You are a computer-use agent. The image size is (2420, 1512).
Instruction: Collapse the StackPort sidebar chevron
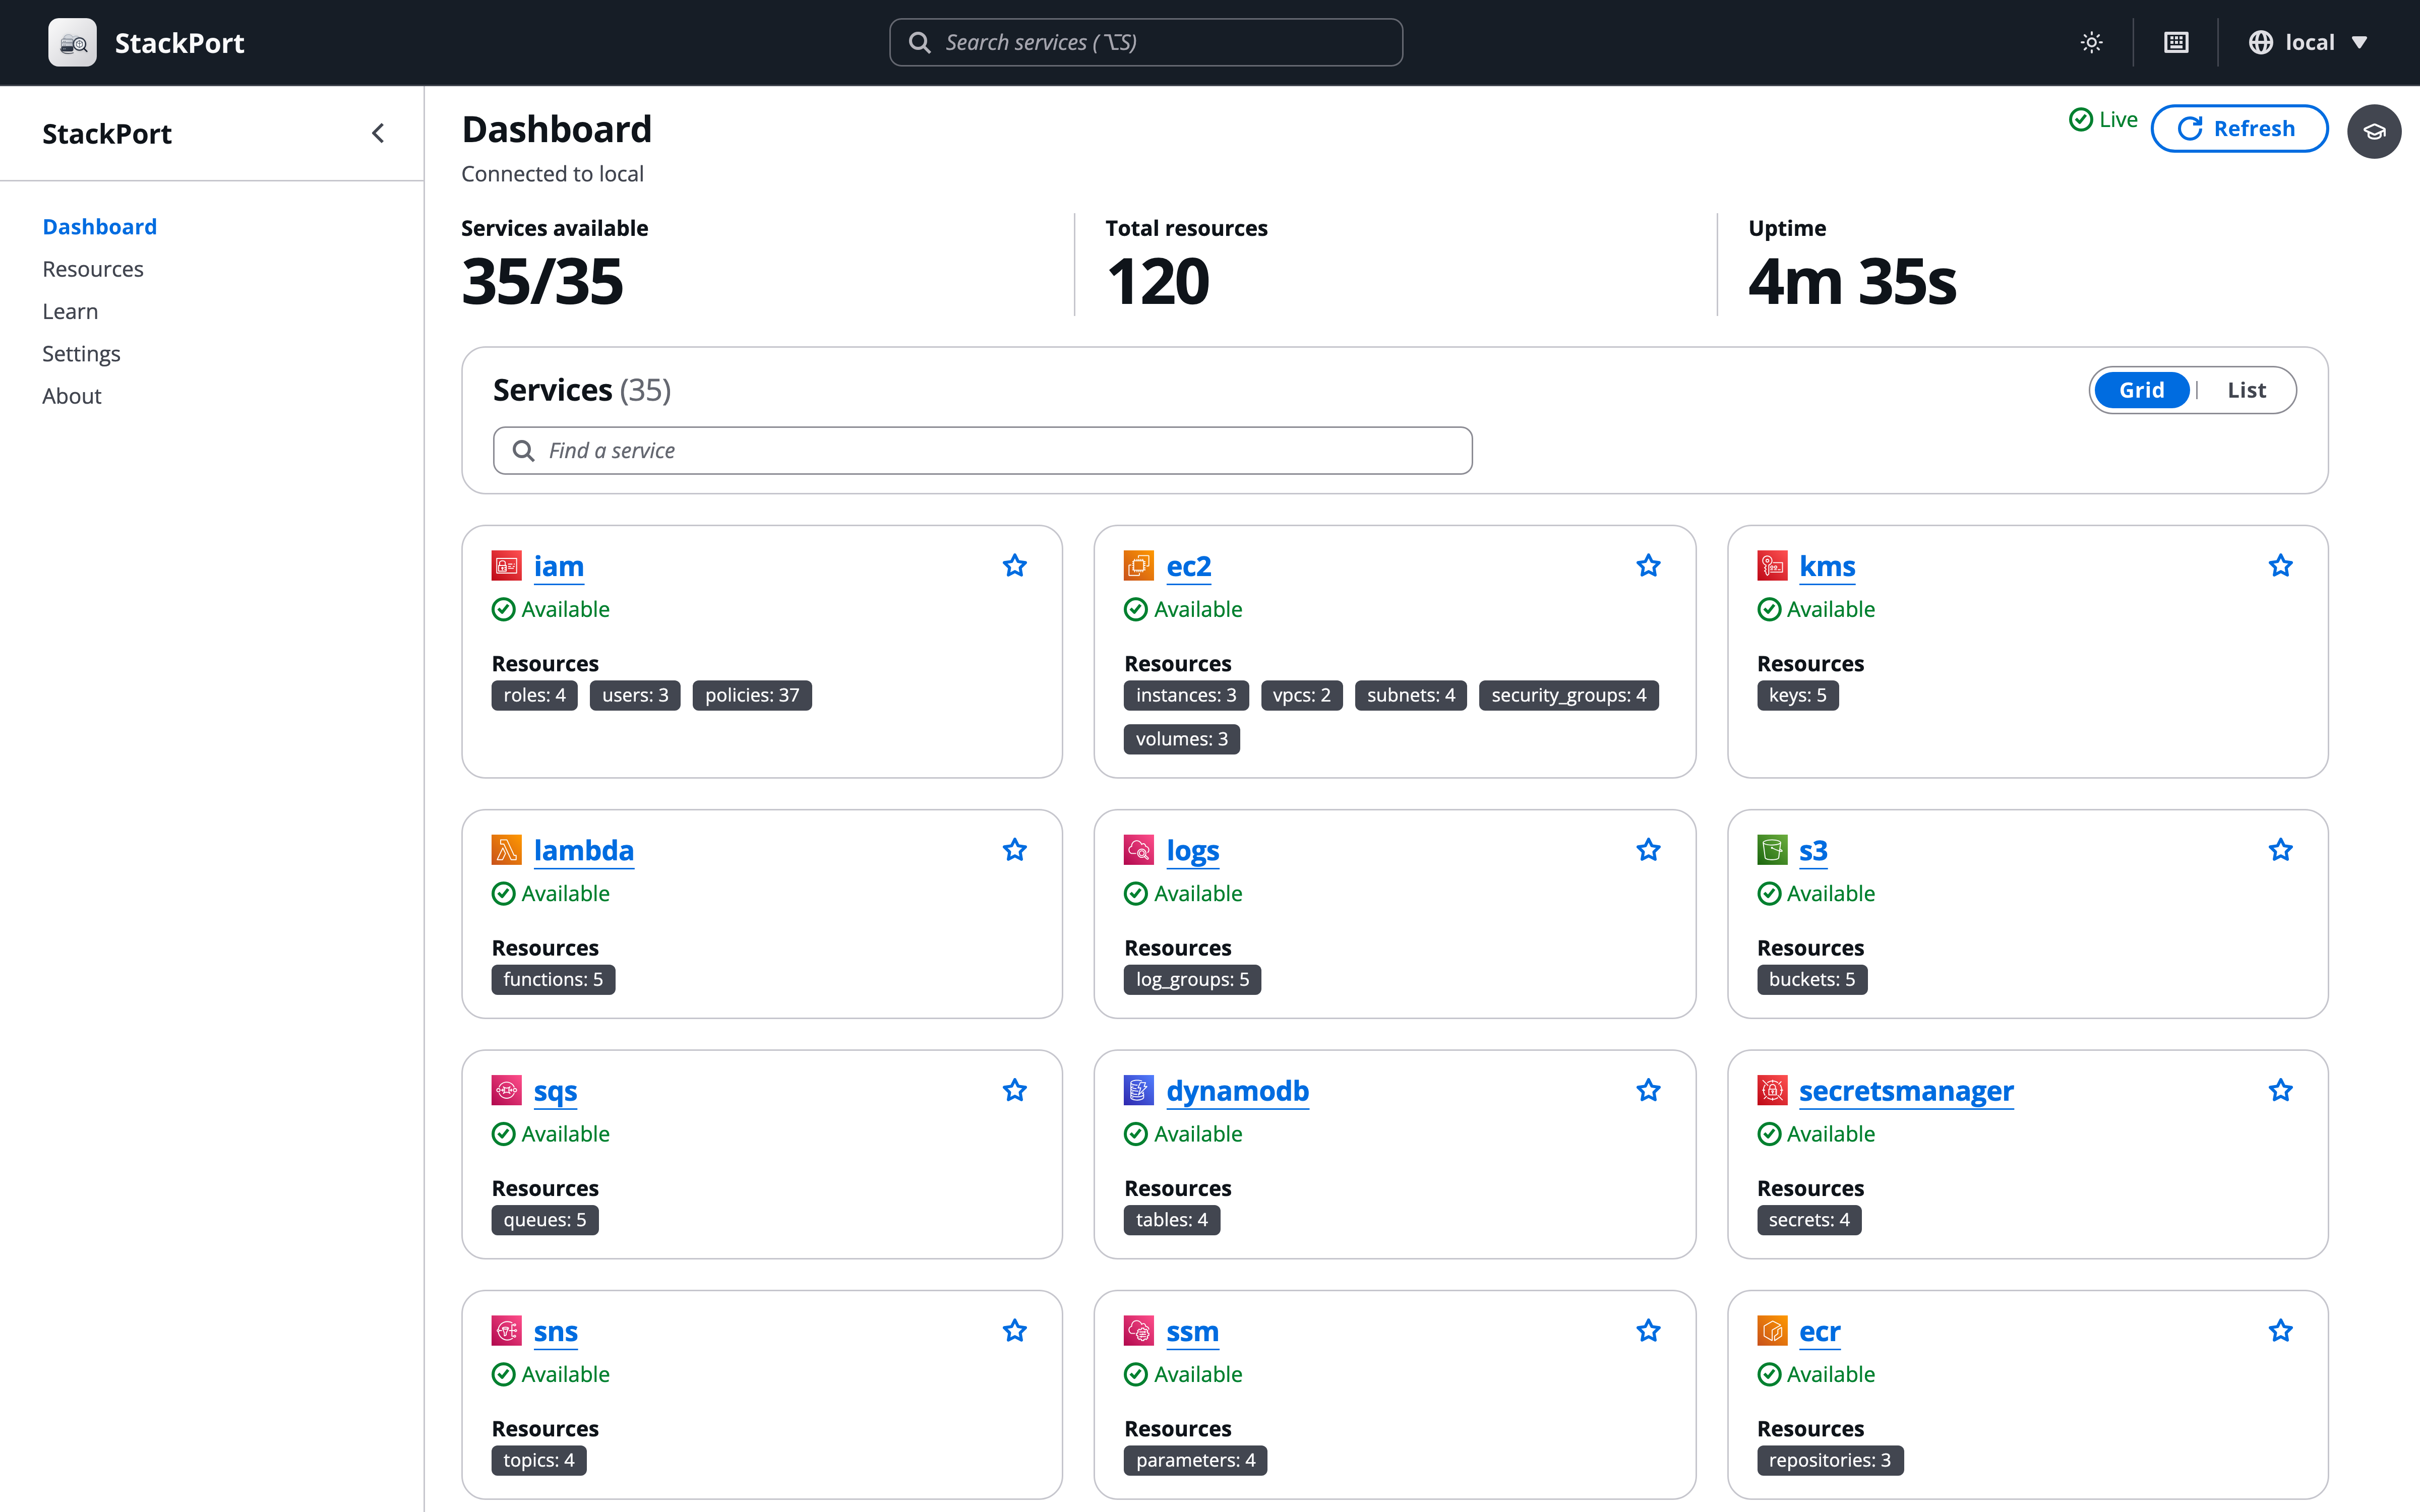(378, 133)
